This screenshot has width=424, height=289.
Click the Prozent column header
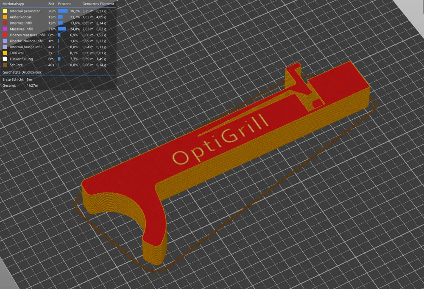(64, 4)
